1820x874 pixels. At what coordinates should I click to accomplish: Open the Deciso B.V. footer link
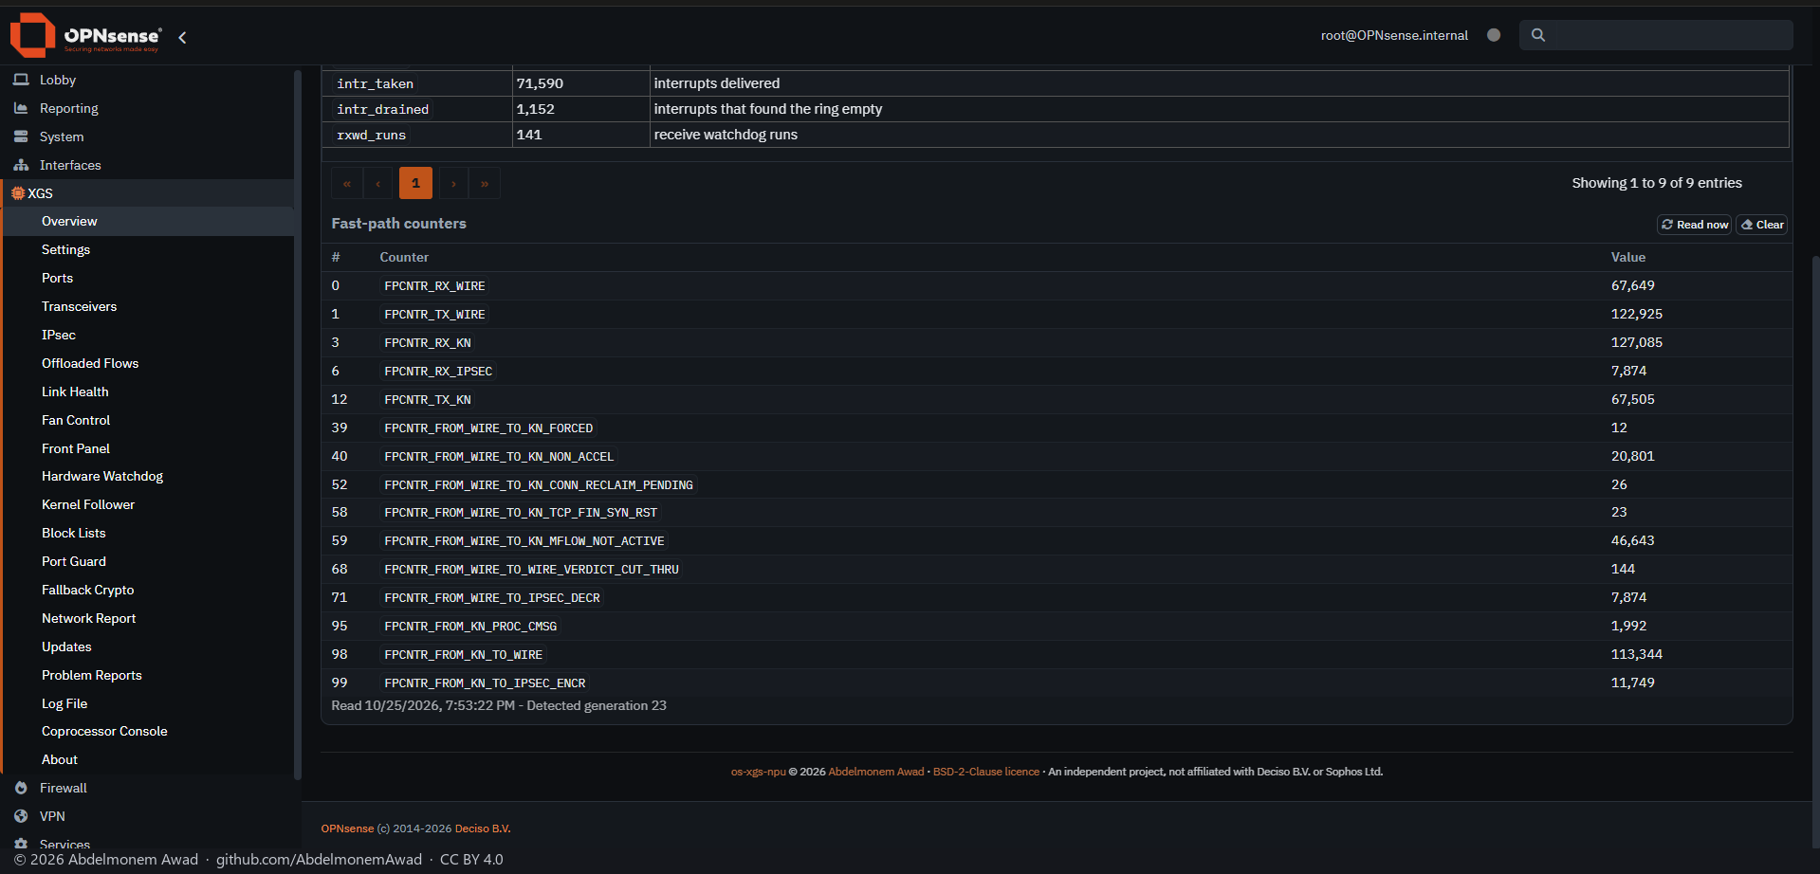pos(483,828)
